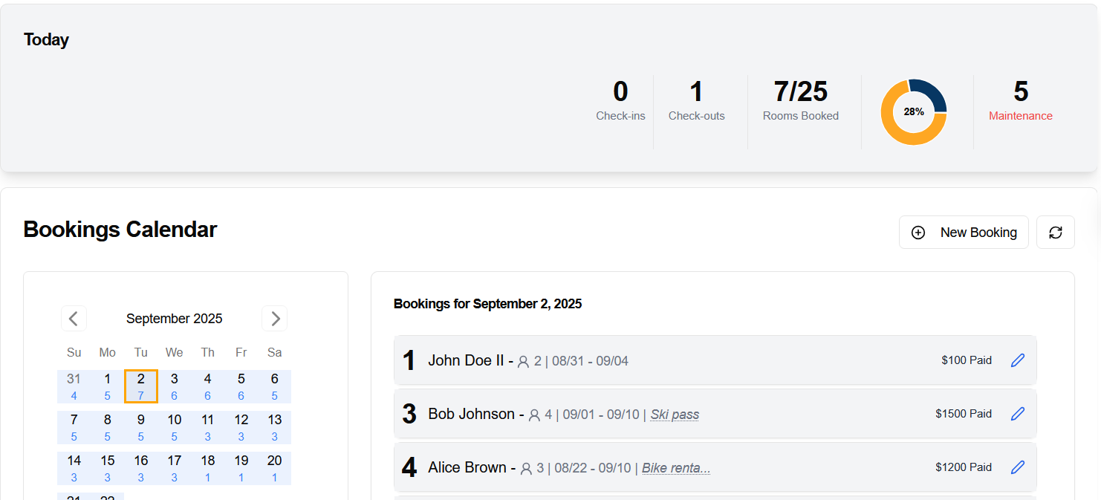Edit Bob Johnson's booking via pencil icon
The height and width of the screenshot is (500, 1101).
pos(1018,413)
